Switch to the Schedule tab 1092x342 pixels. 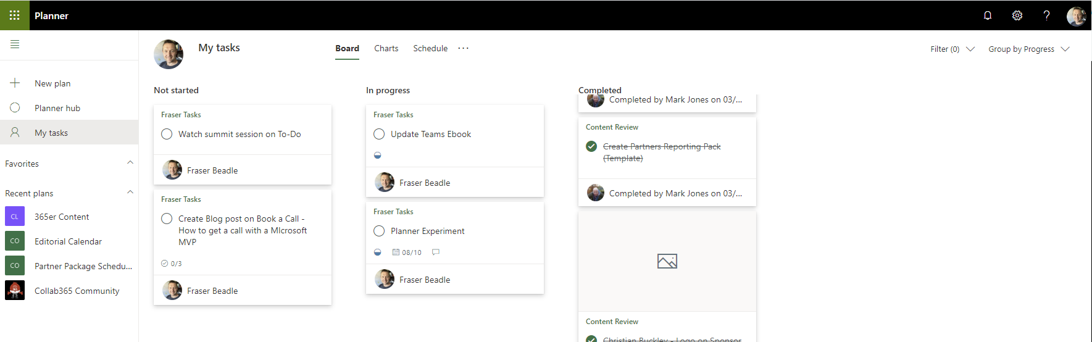(x=430, y=48)
